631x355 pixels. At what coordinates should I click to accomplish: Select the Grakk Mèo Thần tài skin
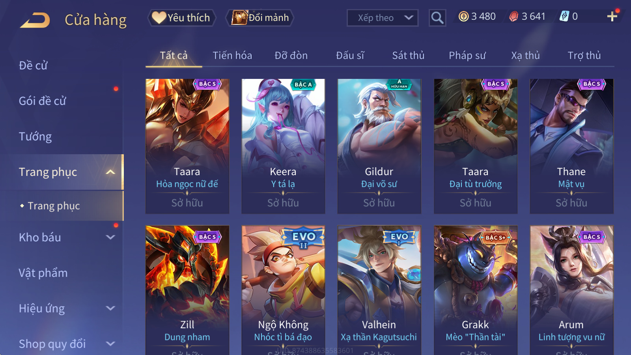coord(475,290)
